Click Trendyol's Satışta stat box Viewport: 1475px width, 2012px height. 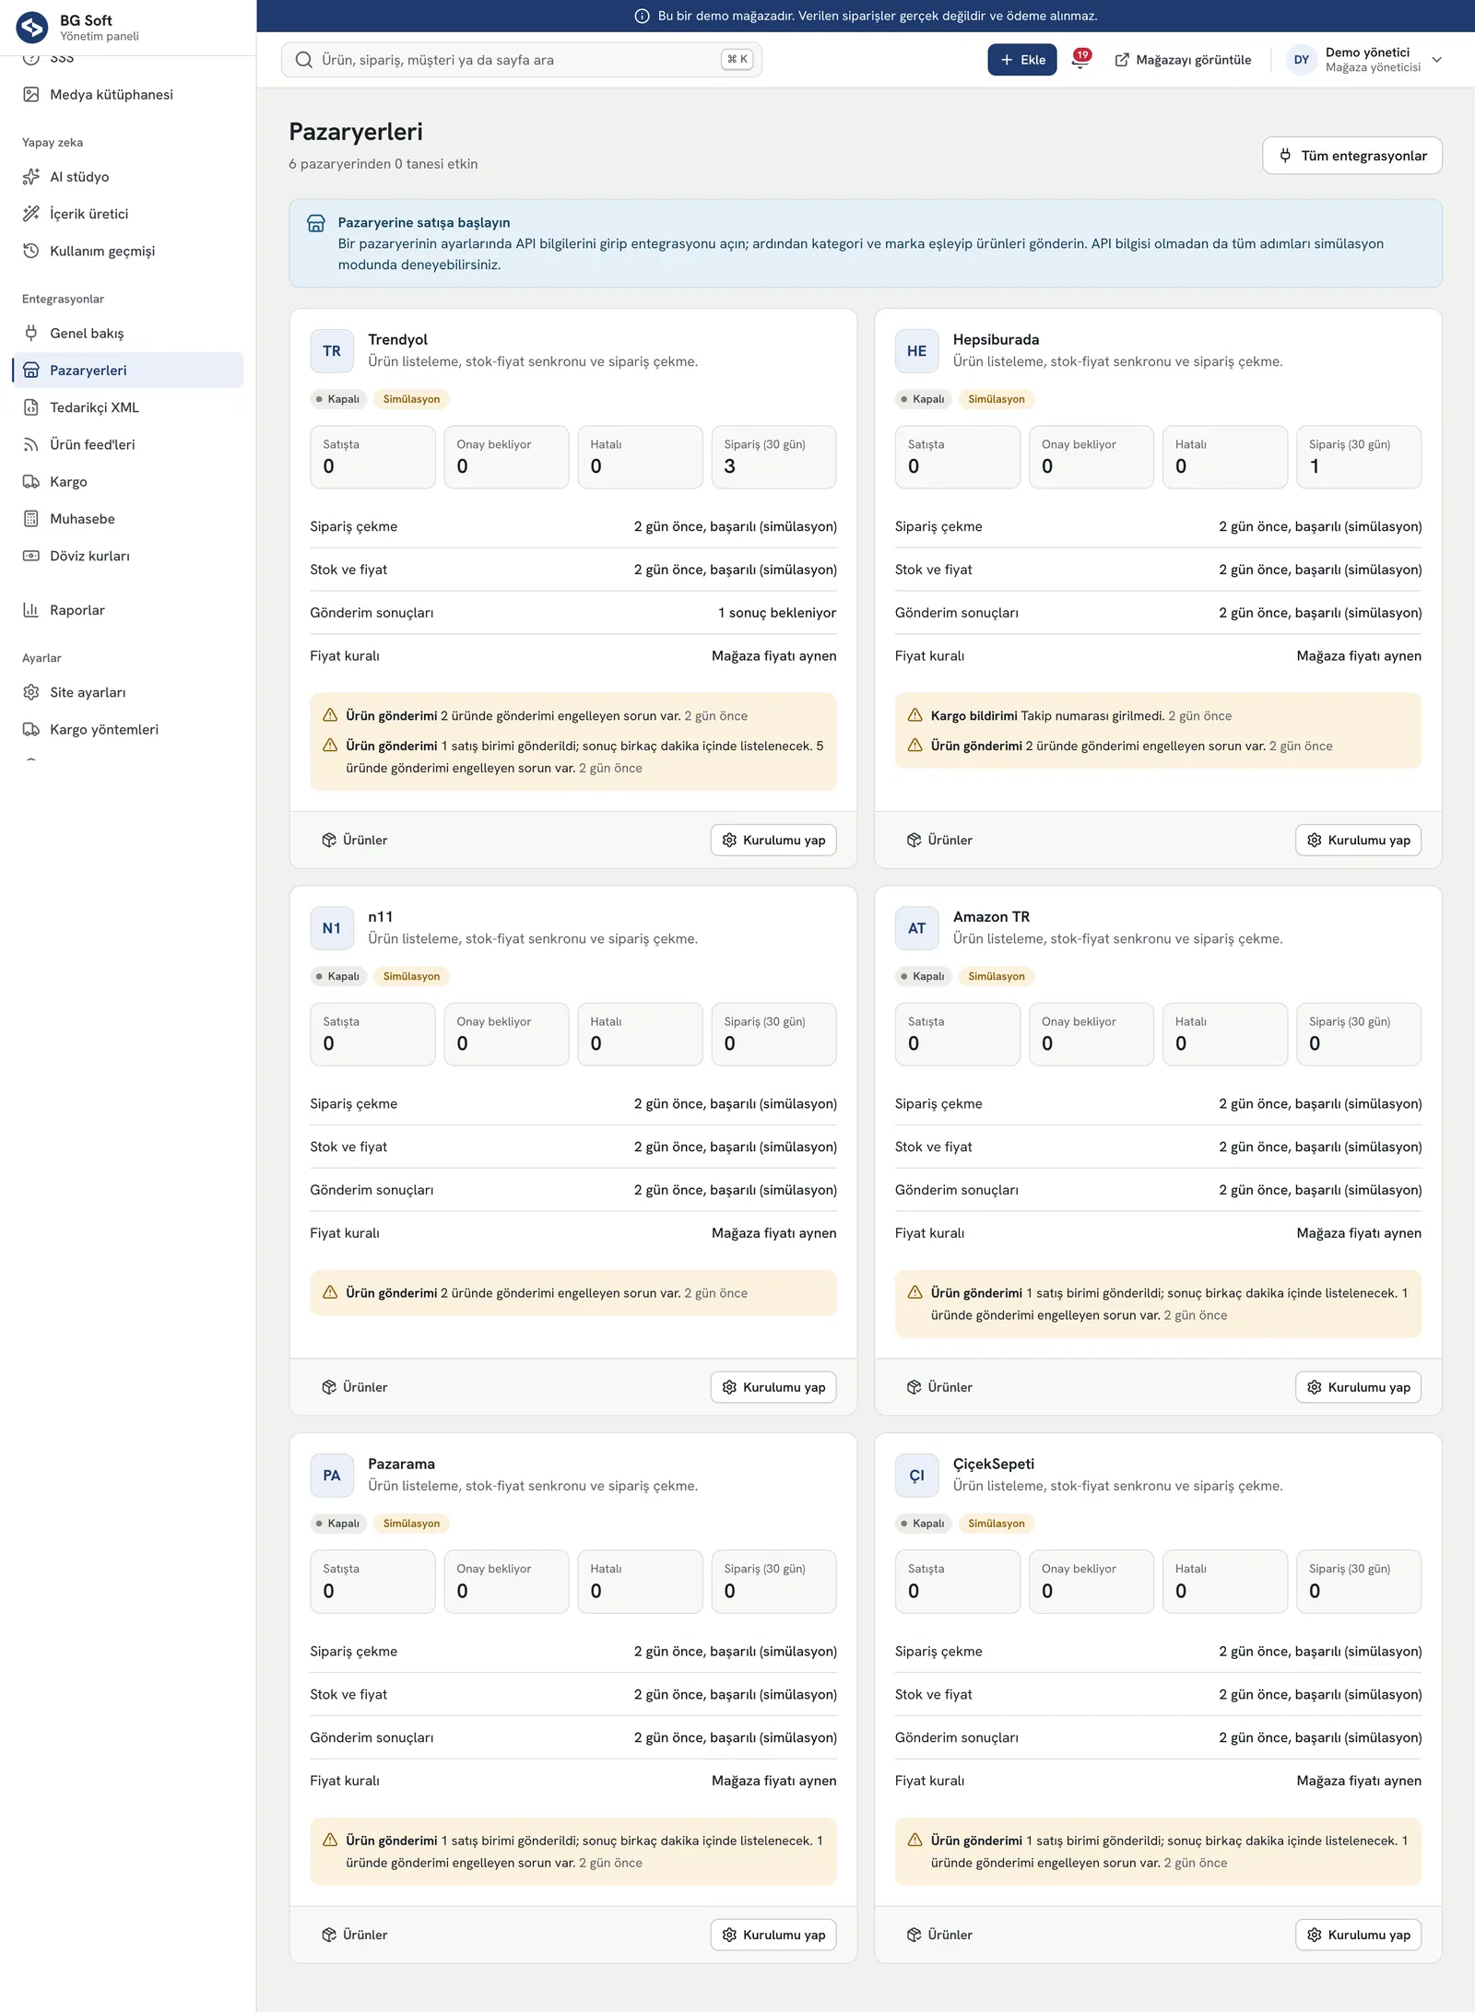[x=372, y=457]
